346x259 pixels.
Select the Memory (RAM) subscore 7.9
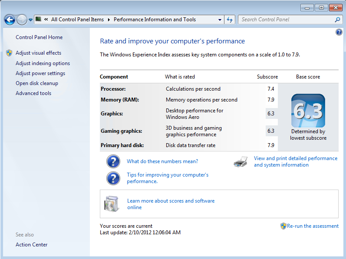(x=271, y=100)
